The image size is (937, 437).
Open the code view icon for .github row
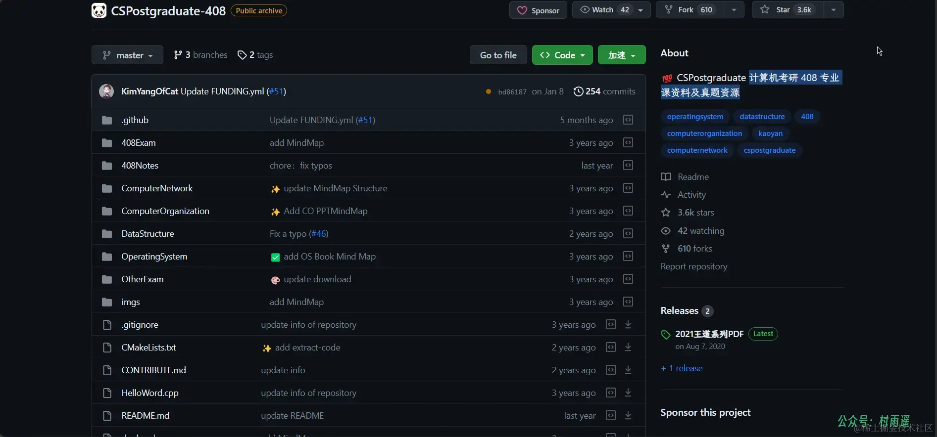628,120
